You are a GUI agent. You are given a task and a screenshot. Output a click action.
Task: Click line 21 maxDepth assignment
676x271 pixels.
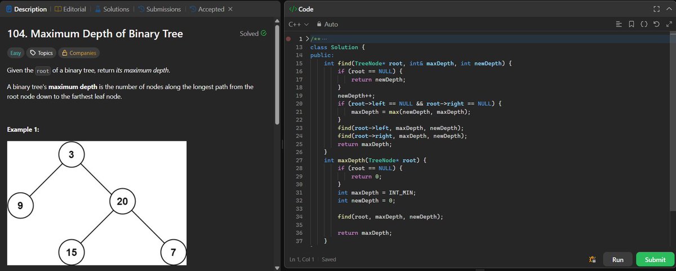pyautogui.click(x=411, y=112)
